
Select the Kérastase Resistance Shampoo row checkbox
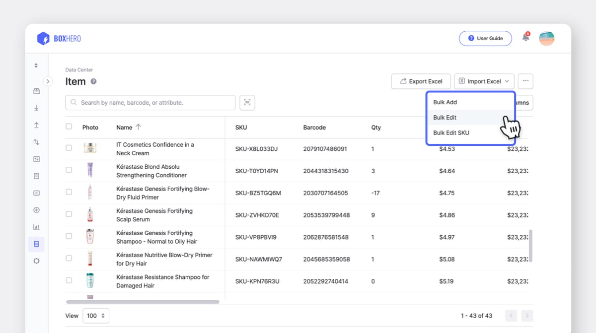pos(69,280)
